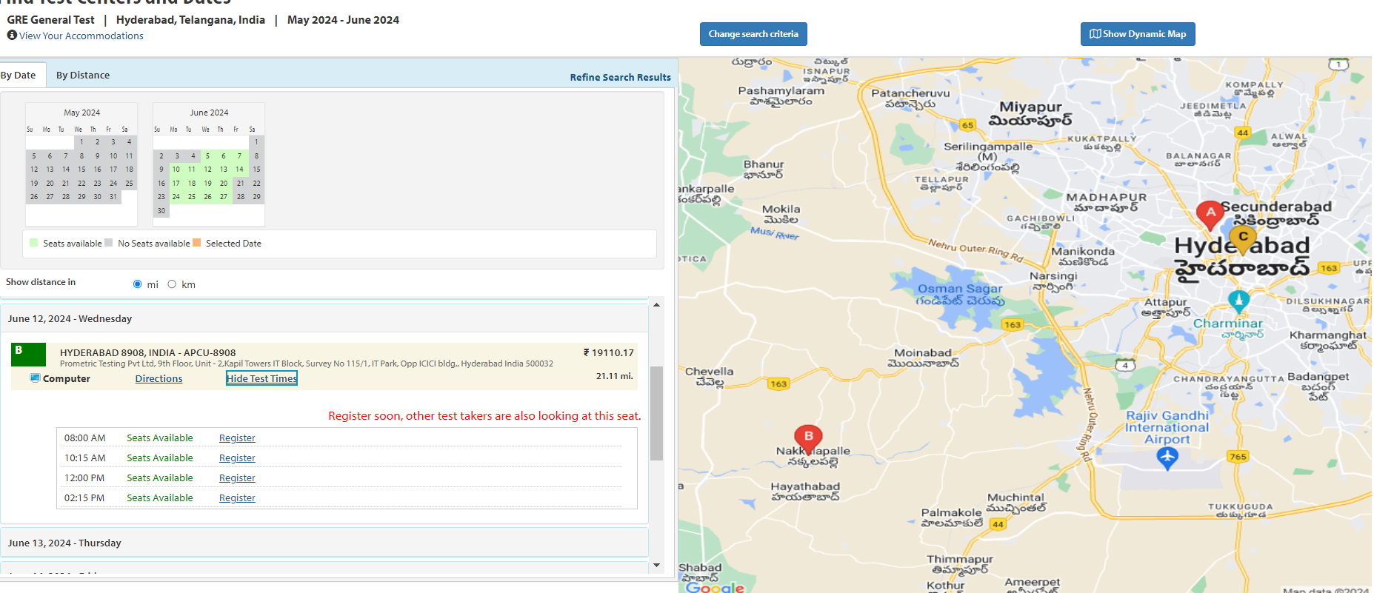This screenshot has width=1374, height=593.
Task: Click May 31 in the calendar
Action: 113,197
